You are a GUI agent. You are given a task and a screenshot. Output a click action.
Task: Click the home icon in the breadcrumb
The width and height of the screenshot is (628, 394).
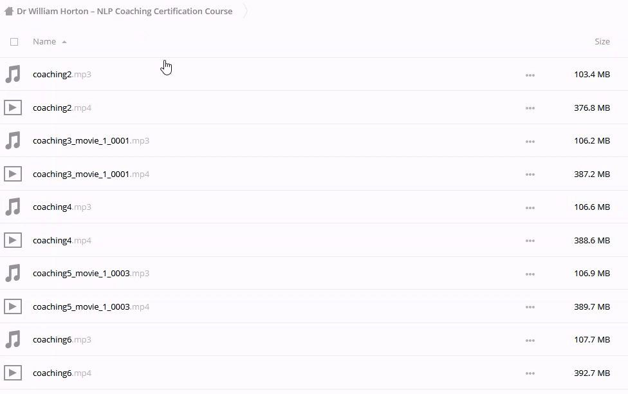pos(9,11)
